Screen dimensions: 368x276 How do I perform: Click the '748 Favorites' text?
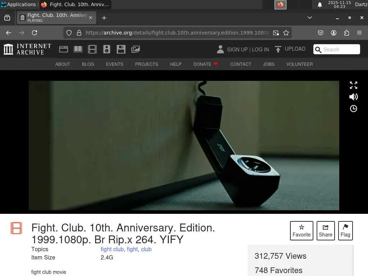[279, 270]
